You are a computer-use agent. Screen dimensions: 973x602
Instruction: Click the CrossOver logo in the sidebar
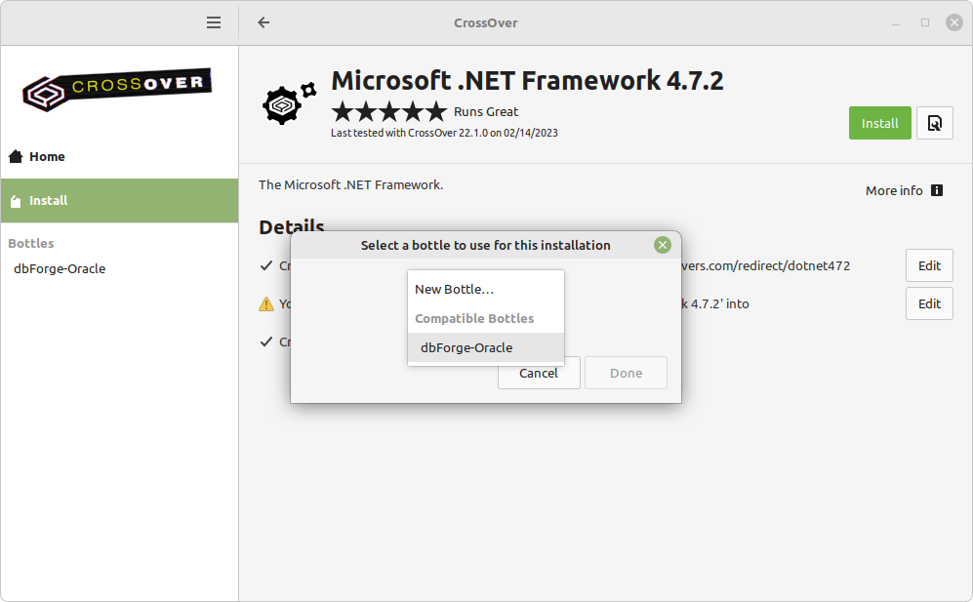point(117,90)
